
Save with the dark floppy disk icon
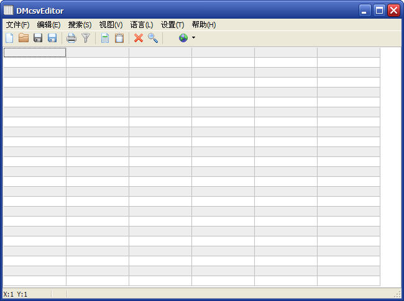coord(38,38)
